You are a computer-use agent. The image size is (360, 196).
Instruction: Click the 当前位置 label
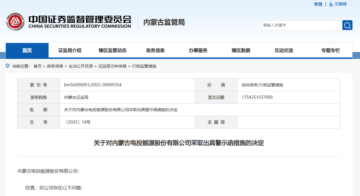tap(21, 66)
